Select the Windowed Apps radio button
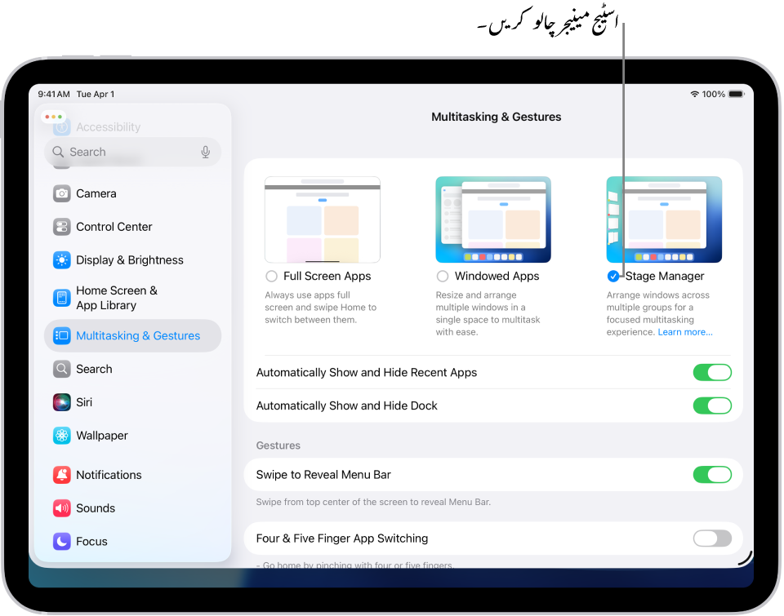784x616 pixels. coord(443,277)
